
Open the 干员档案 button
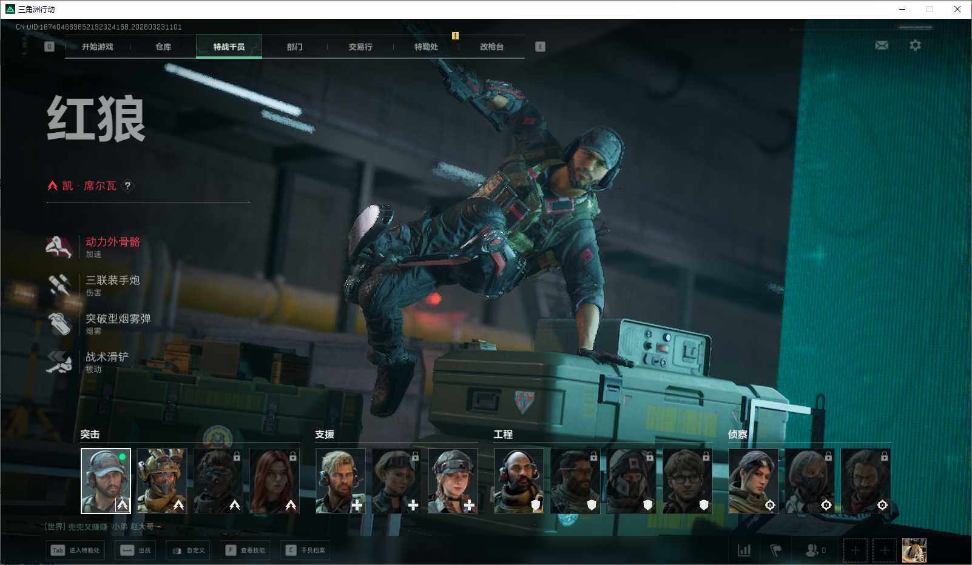(305, 550)
